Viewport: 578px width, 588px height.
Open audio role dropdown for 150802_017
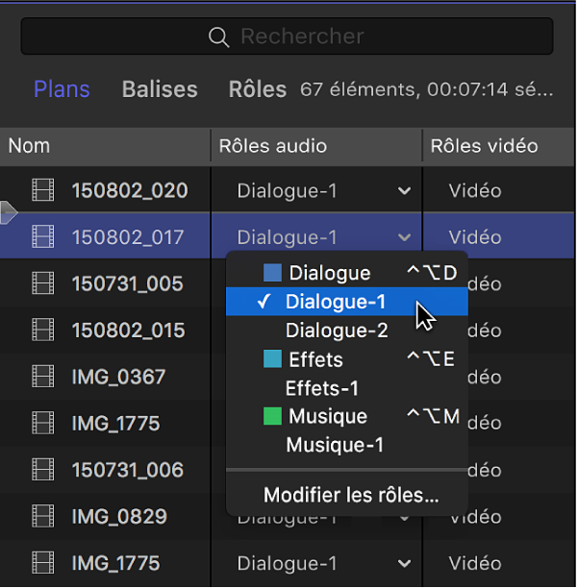click(x=404, y=237)
